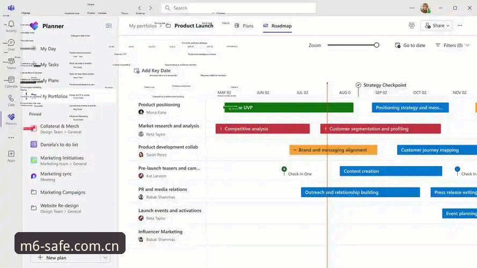This screenshot has height=268, width=477.
Task: Open New plan dropdown arrow
Action: pos(105,258)
